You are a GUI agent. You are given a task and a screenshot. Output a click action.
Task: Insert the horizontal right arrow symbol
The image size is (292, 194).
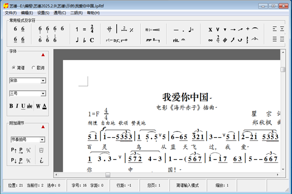(x=233, y=30)
